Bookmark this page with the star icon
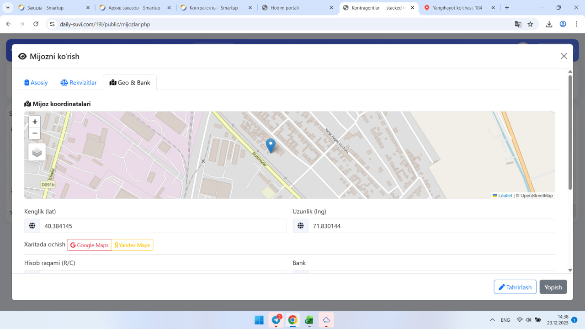This screenshot has width=585, height=329. coord(530,24)
